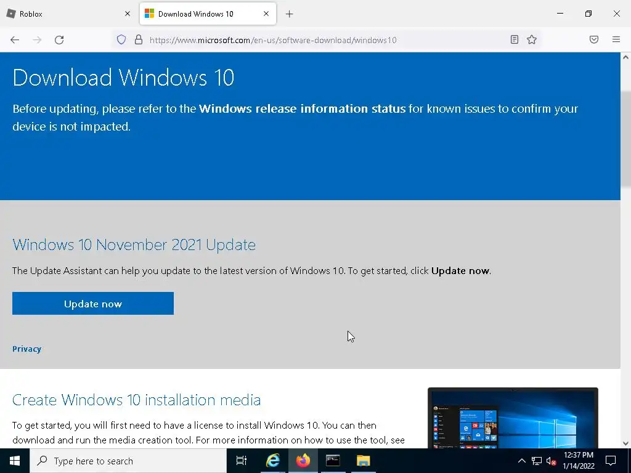
Task: Click scrollbar down arrow
Action: (x=625, y=443)
